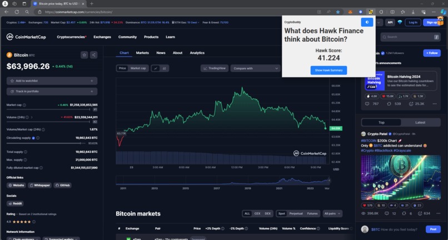Expand Volume (24h) chevron arrow

pyautogui.click(x=32, y=117)
